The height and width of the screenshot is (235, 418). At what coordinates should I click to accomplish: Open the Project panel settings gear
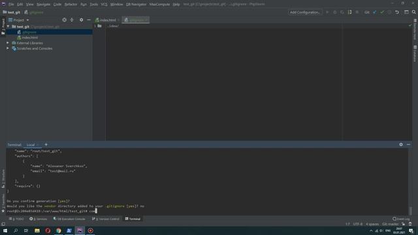point(81,20)
